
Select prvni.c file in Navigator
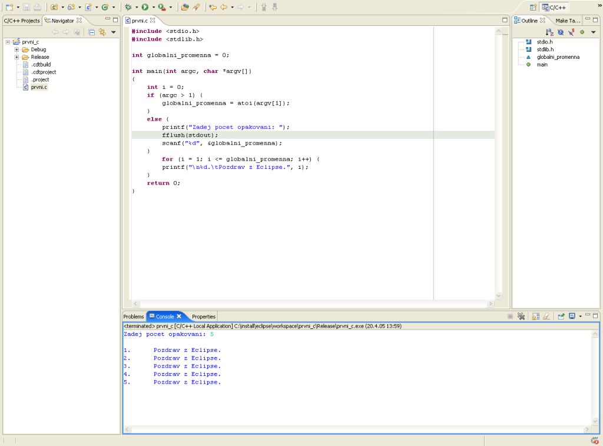(39, 87)
